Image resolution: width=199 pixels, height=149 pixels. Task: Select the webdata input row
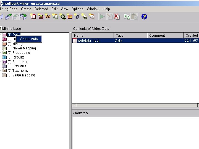[x=135, y=41]
